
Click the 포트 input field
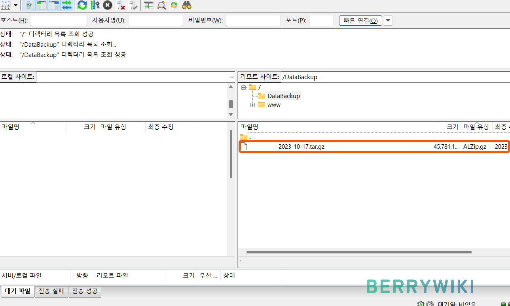click(x=321, y=21)
